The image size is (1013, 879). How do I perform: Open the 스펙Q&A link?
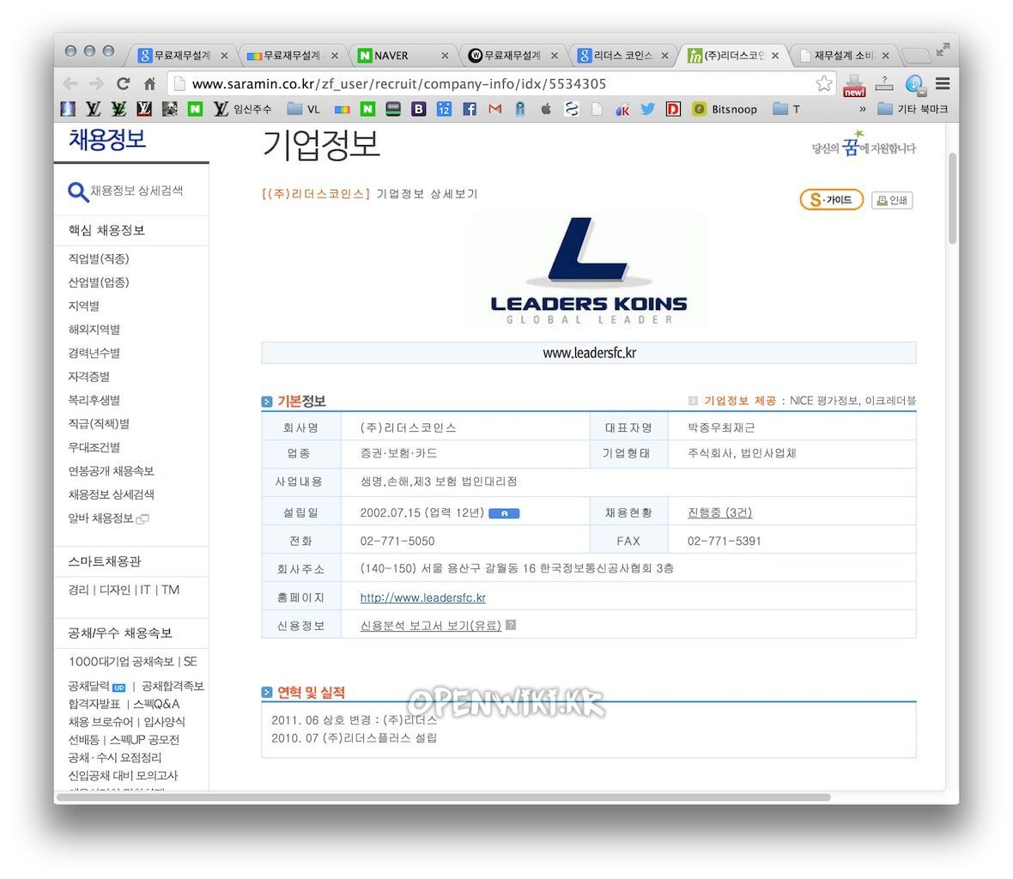point(156,704)
